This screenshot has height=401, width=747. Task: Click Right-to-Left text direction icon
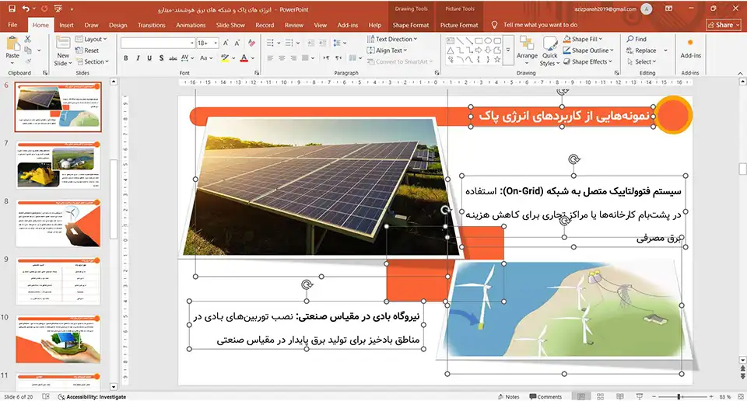click(x=338, y=58)
